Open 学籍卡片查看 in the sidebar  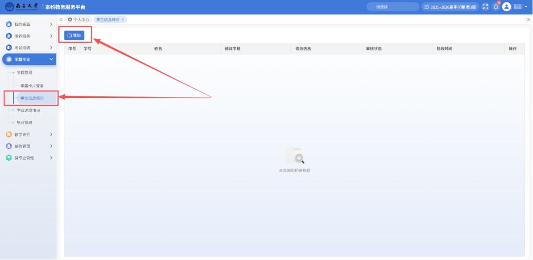click(x=32, y=86)
